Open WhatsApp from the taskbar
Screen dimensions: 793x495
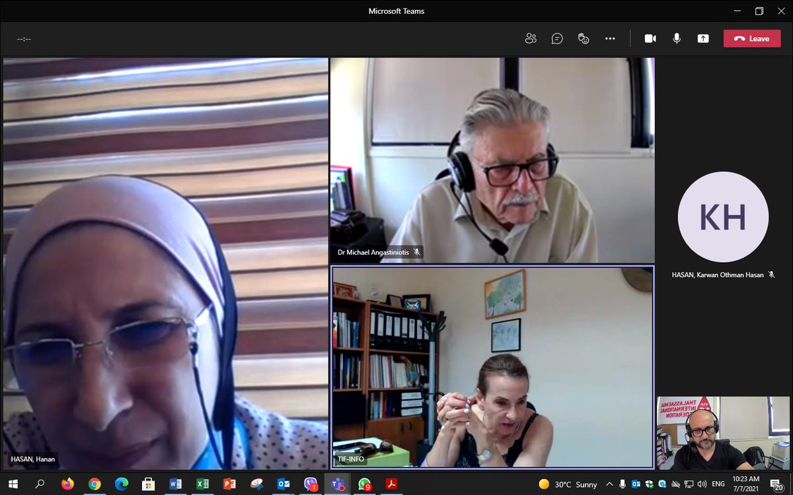tap(365, 484)
